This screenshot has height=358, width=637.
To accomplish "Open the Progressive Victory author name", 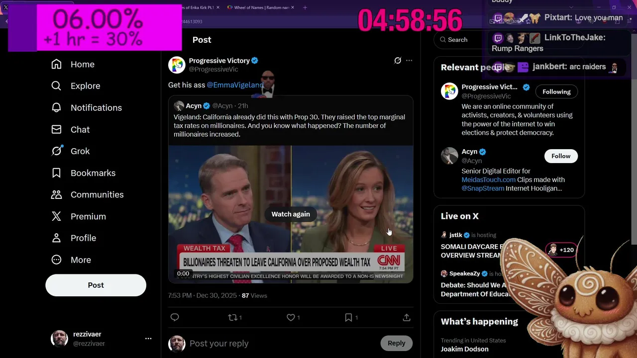I will point(219,61).
